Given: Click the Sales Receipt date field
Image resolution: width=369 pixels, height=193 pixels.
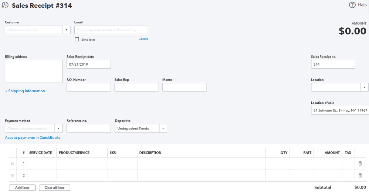Looking at the screenshot, I should point(89,64).
